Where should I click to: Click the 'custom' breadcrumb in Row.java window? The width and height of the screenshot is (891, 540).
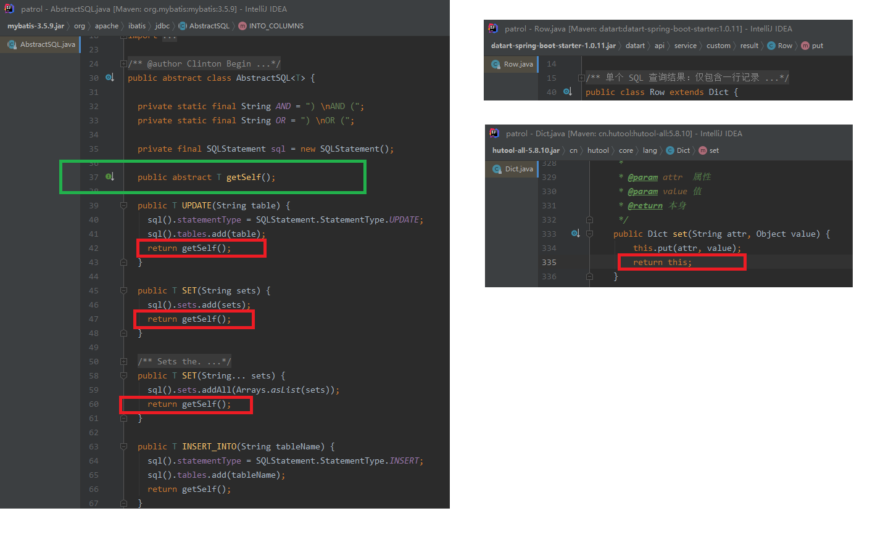pyautogui.click(x=718, y=46)
